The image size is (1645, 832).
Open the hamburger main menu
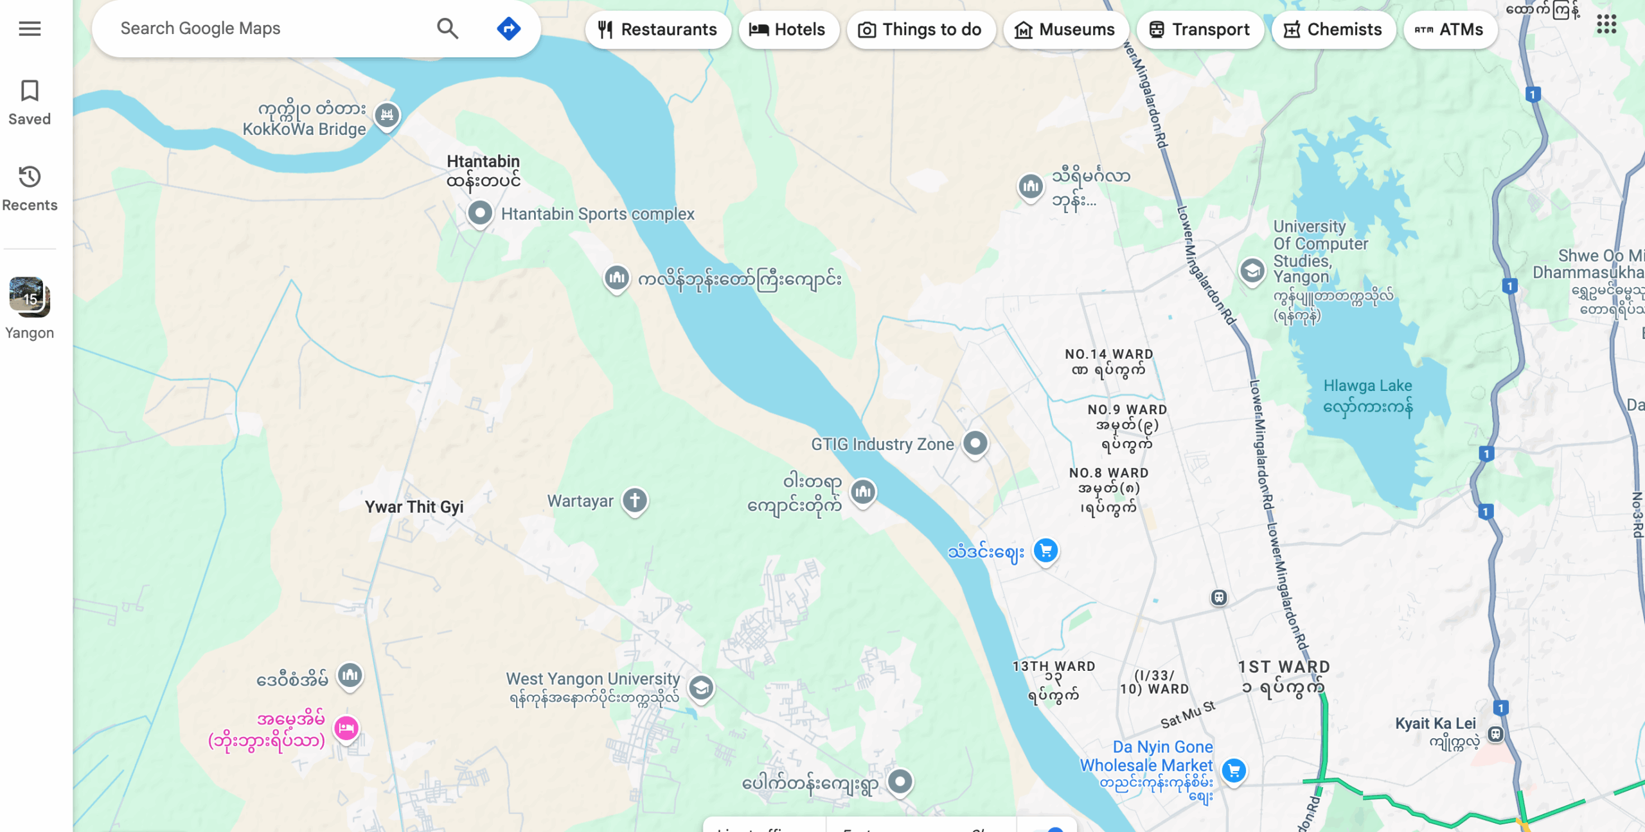(30, 28)
